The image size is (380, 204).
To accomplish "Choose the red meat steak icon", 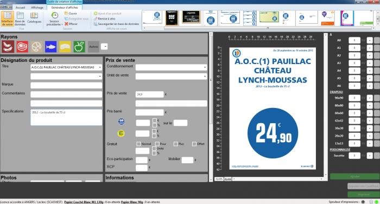I will (x=22, y=47).
